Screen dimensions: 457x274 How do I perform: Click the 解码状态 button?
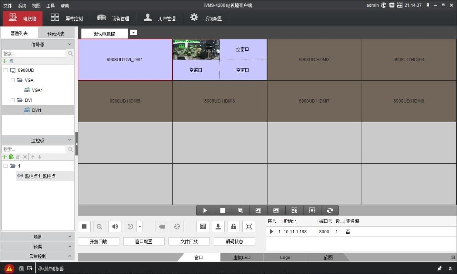[234, 241]
